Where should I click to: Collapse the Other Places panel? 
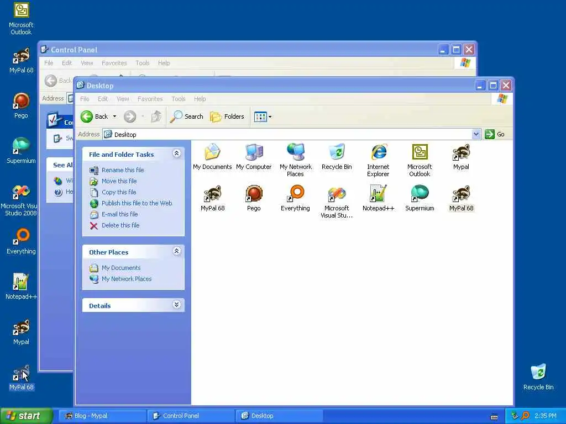pyautogui.click(x=176, y=251)
